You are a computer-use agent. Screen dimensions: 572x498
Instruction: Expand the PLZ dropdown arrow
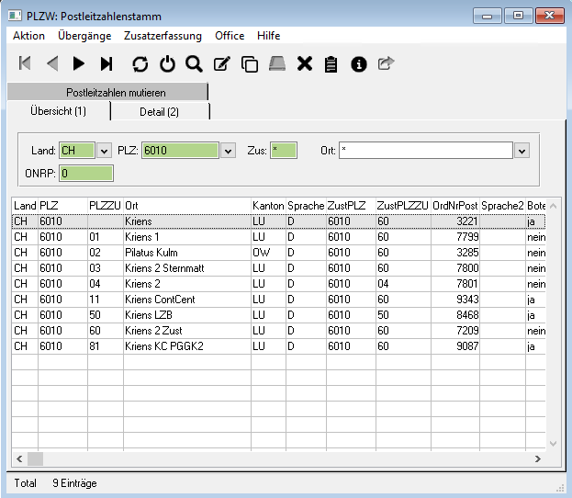point(229,151)
